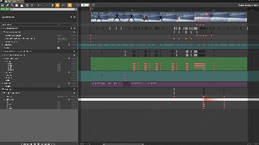Click the horizontal timeline scrollbar thumb
This screenshot has width=259, height=145.
pyautogui.click(x=123, y=144)
